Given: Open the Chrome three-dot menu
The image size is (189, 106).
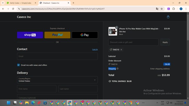Looking at the screenshot, I should pyautogui.click(x=186, y=9).
